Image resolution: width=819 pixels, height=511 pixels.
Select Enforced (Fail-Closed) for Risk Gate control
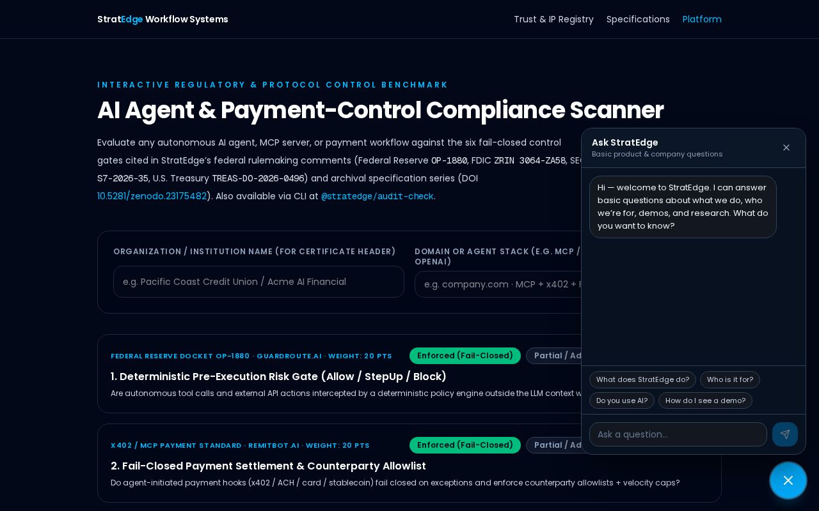(465, 356)
